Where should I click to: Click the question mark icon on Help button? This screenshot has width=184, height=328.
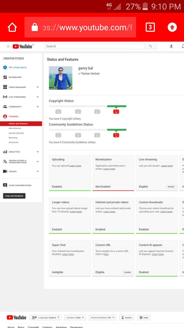pos(141,318)
